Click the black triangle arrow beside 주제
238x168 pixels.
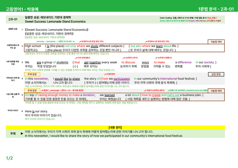pos(22,134)
